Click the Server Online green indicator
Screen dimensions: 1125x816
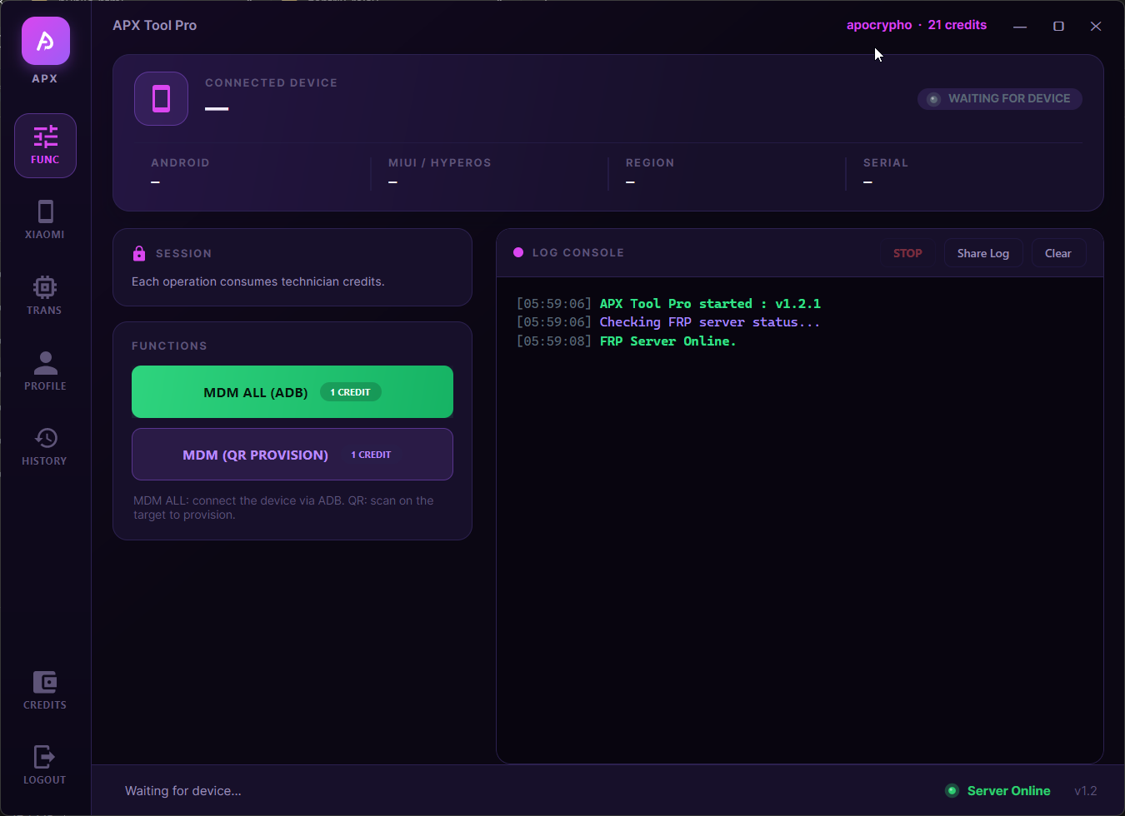(952, 791)
